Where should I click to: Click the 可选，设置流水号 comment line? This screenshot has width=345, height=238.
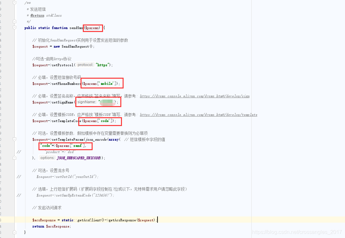[51, 170]
